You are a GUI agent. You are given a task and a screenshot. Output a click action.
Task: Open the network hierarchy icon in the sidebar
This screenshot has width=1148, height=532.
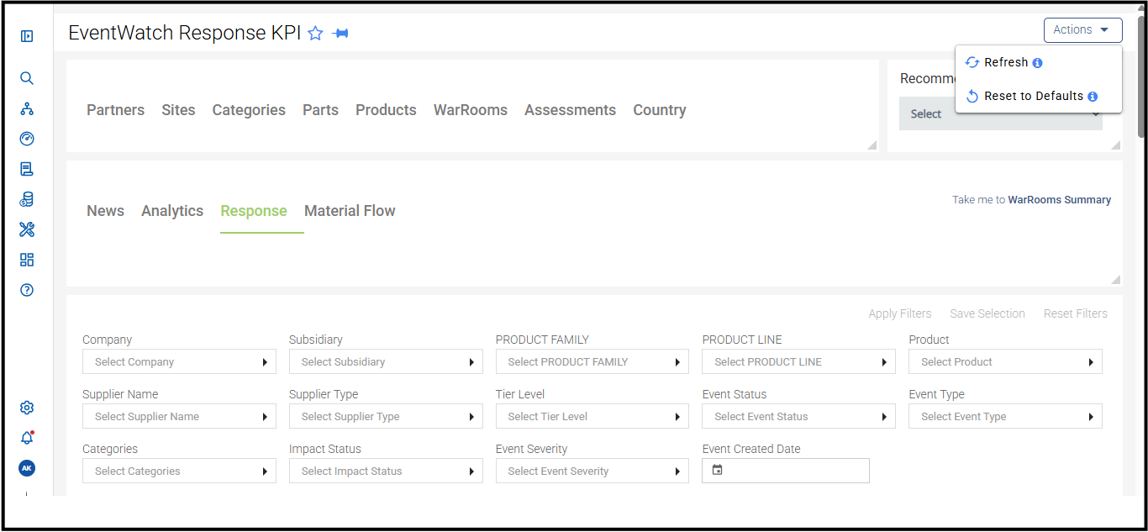coord(27,108)
